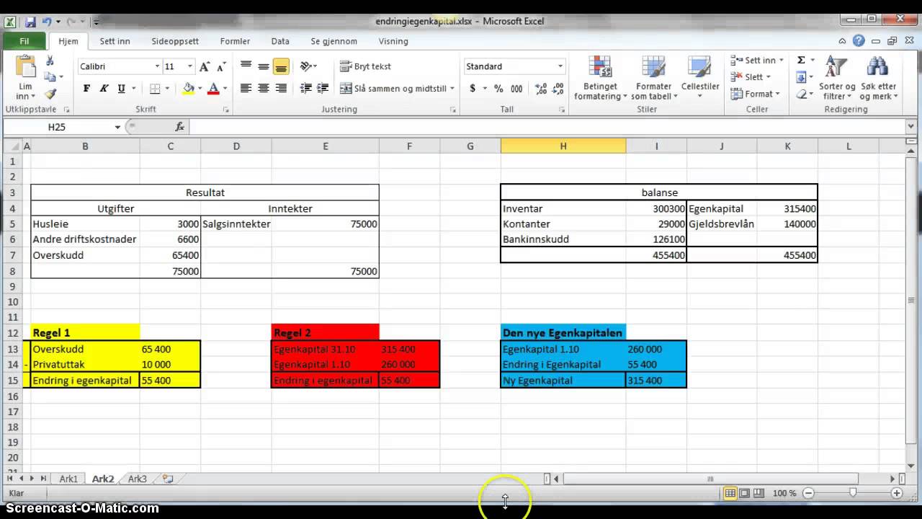Screen dimensions: 922x519
Task: Center text horizontally
Action: click(264, 89)
